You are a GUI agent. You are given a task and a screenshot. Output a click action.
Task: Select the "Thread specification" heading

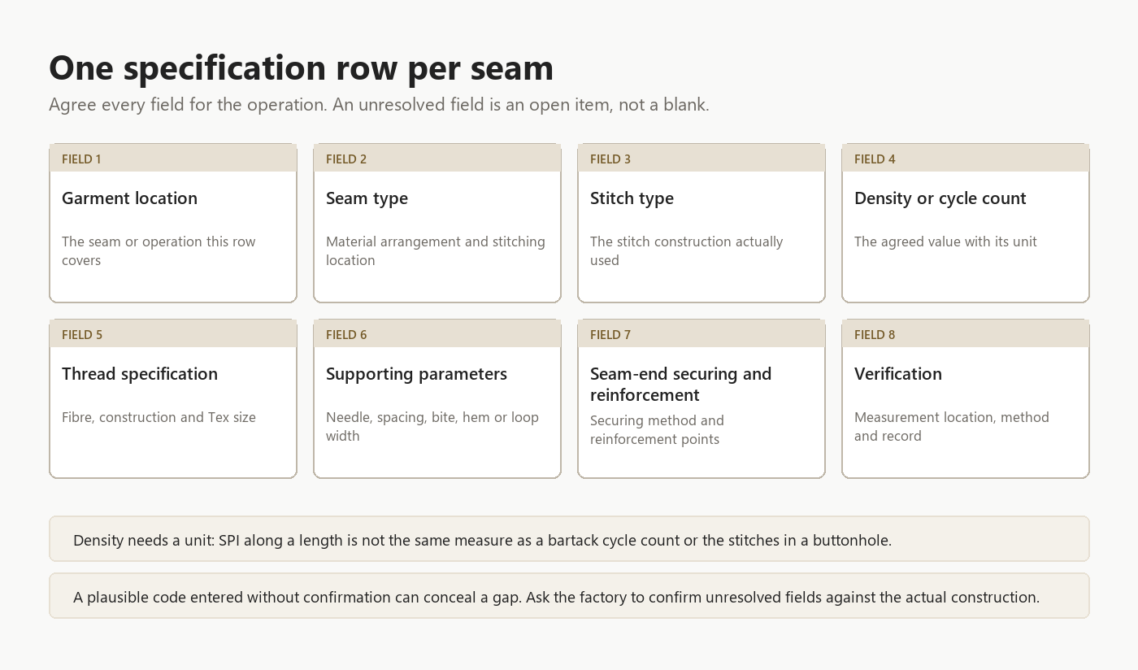coord(140,374)
